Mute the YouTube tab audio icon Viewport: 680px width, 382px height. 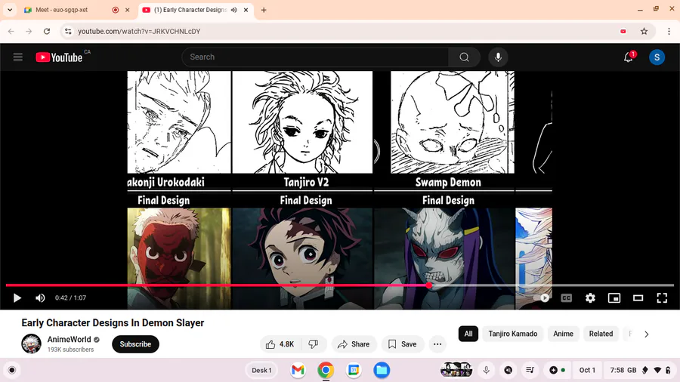click(233, 10)
